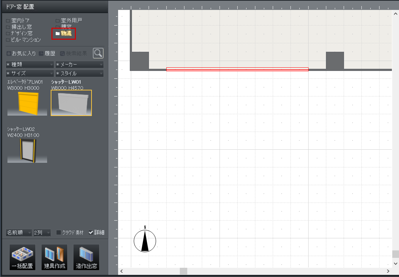
Task: Toggle the クラウド素材 checkbox
Action: point(59,233)
